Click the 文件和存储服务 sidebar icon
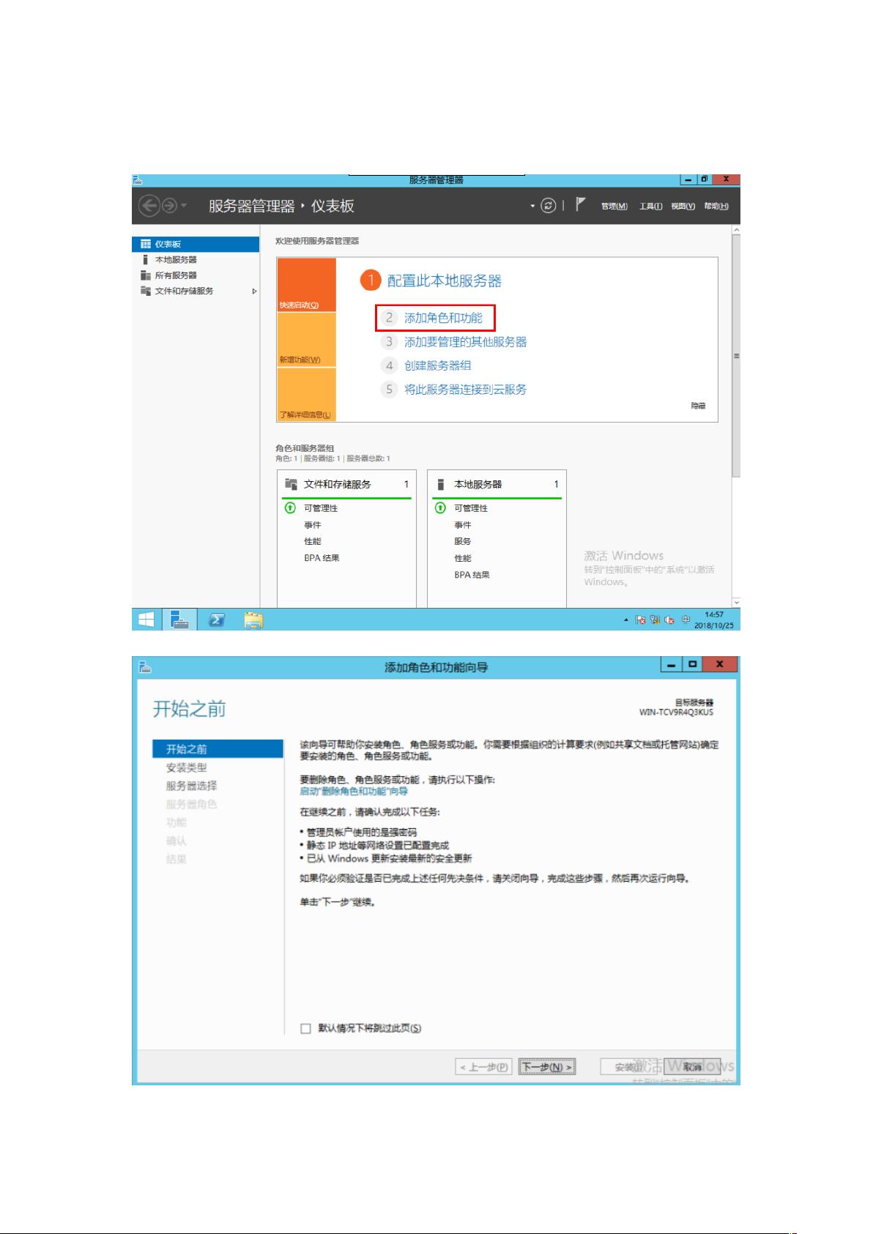This screenshot has height=1234, width=873. pos(146,291)
